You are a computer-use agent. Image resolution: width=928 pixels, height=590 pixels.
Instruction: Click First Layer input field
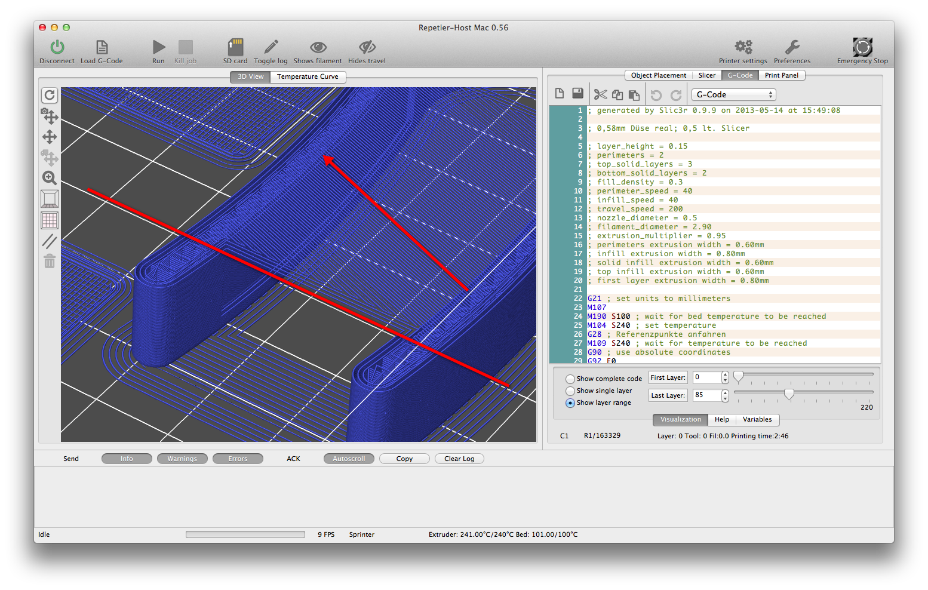pos(707,377)
